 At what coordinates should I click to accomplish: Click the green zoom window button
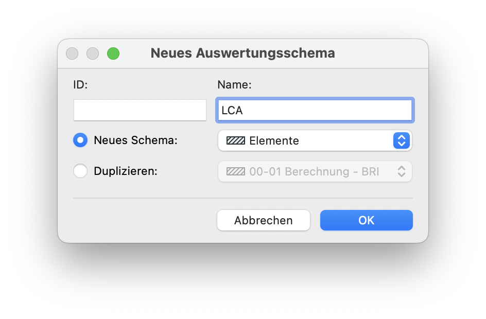[x=113, y=54]
